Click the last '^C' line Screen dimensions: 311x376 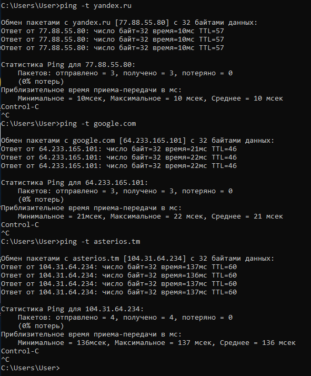coord(5,360)
